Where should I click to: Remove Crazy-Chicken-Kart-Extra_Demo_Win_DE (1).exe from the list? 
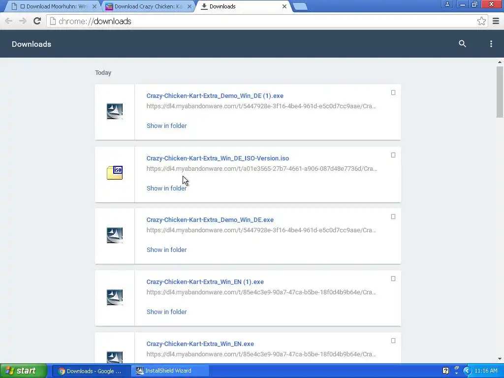[393, 93]
